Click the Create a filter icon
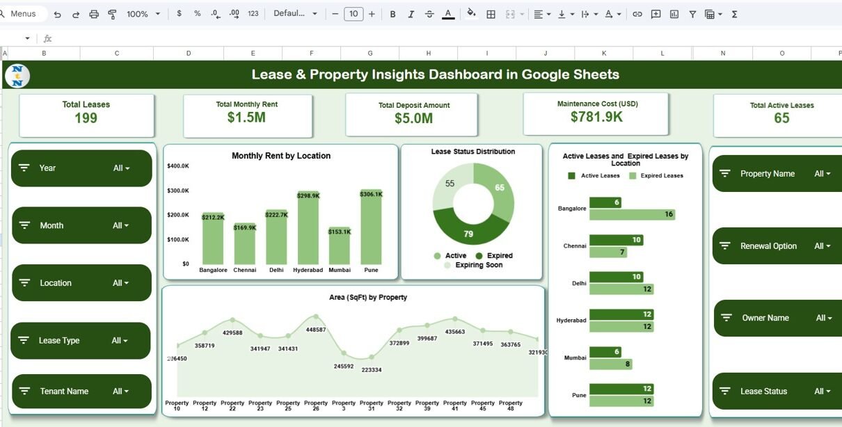 tap(692, 14)
